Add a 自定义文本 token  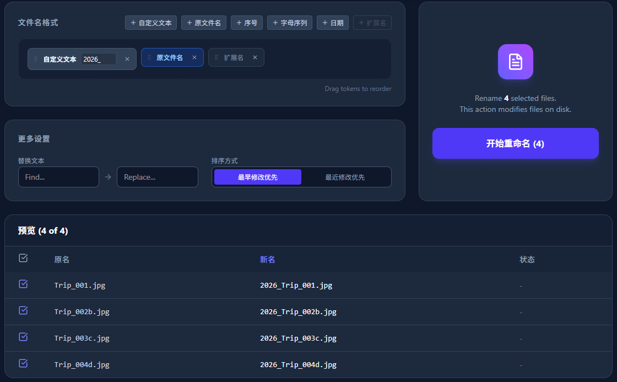pyautogui.click(x=151, y=23)
